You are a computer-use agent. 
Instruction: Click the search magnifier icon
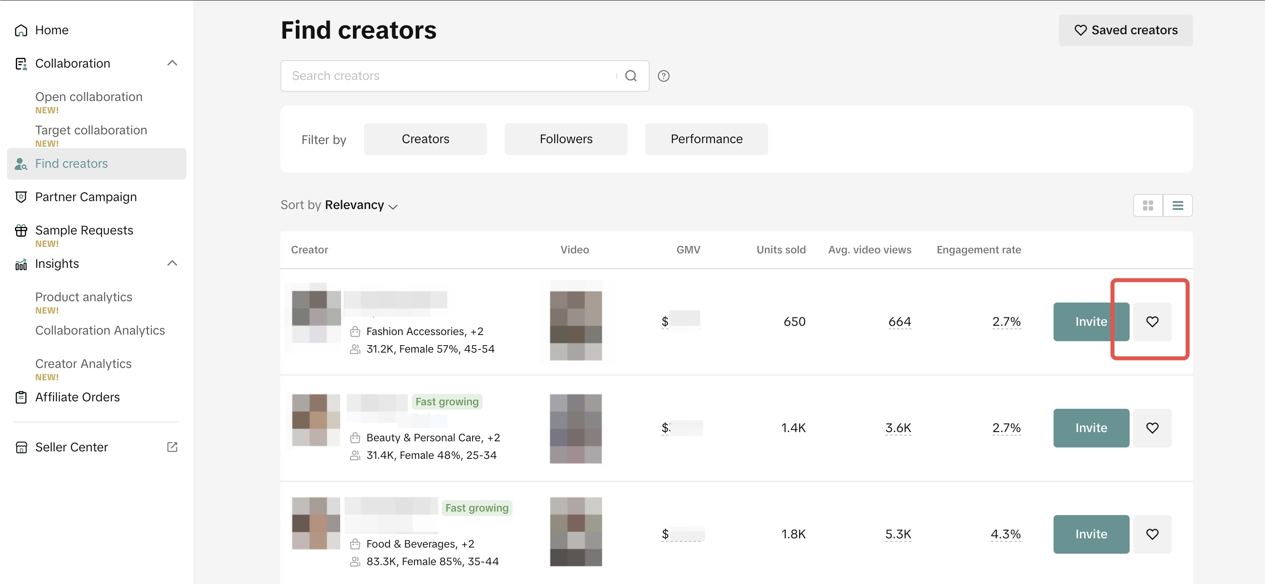click(631, 76)
